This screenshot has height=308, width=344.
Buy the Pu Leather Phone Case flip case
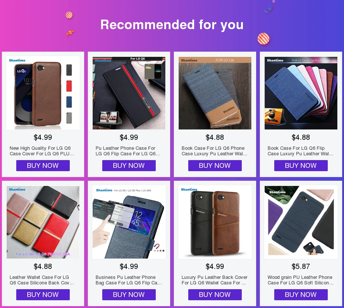point(129,166)
